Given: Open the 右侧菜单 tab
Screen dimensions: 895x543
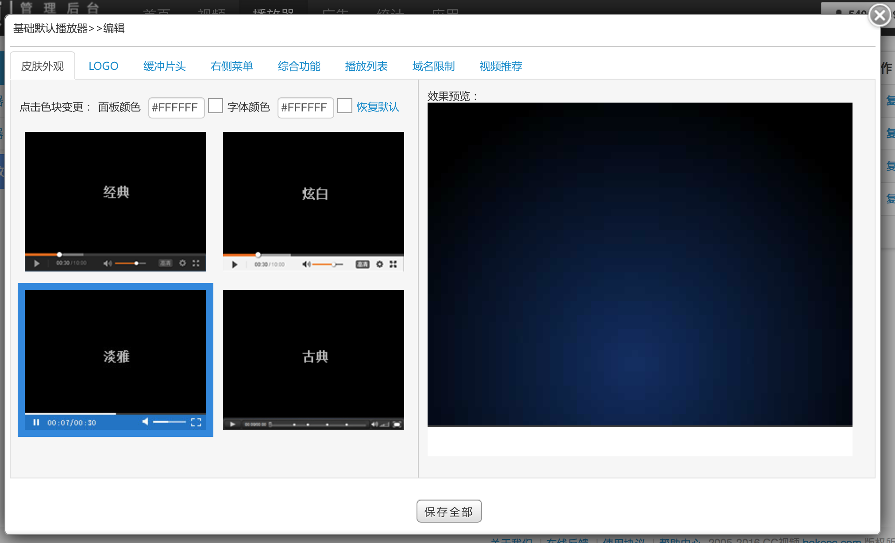Looking at the screenshot, I should coord(231,66).
